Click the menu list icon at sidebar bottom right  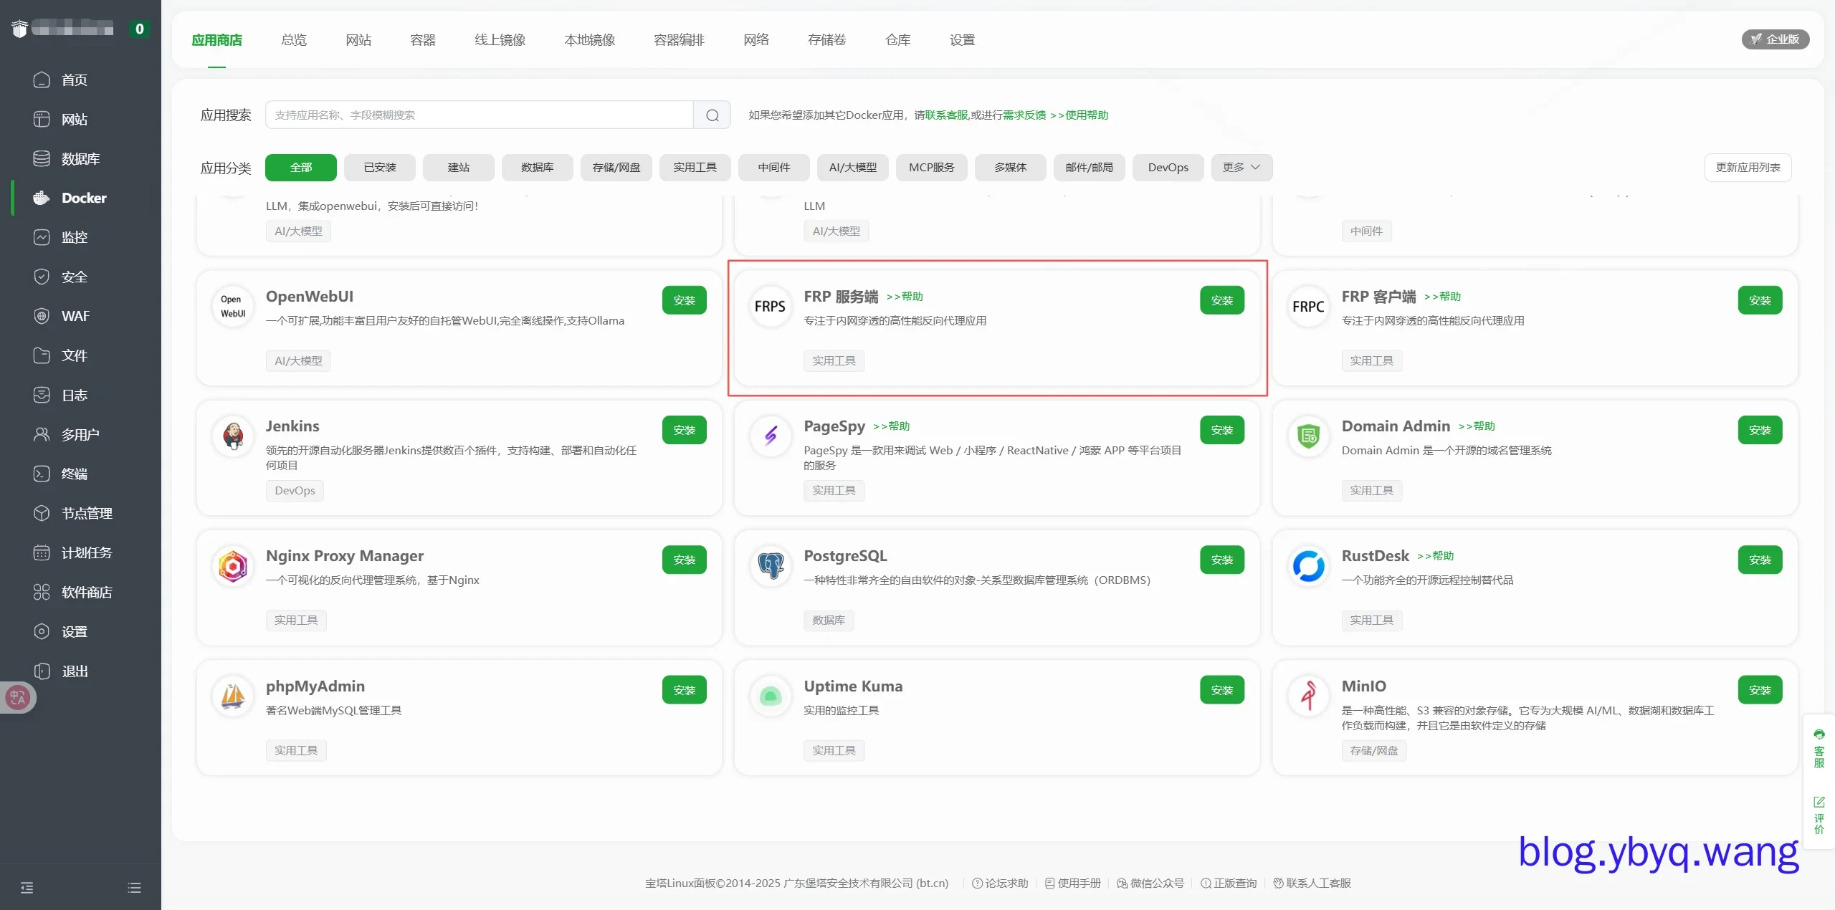point(134,888)
